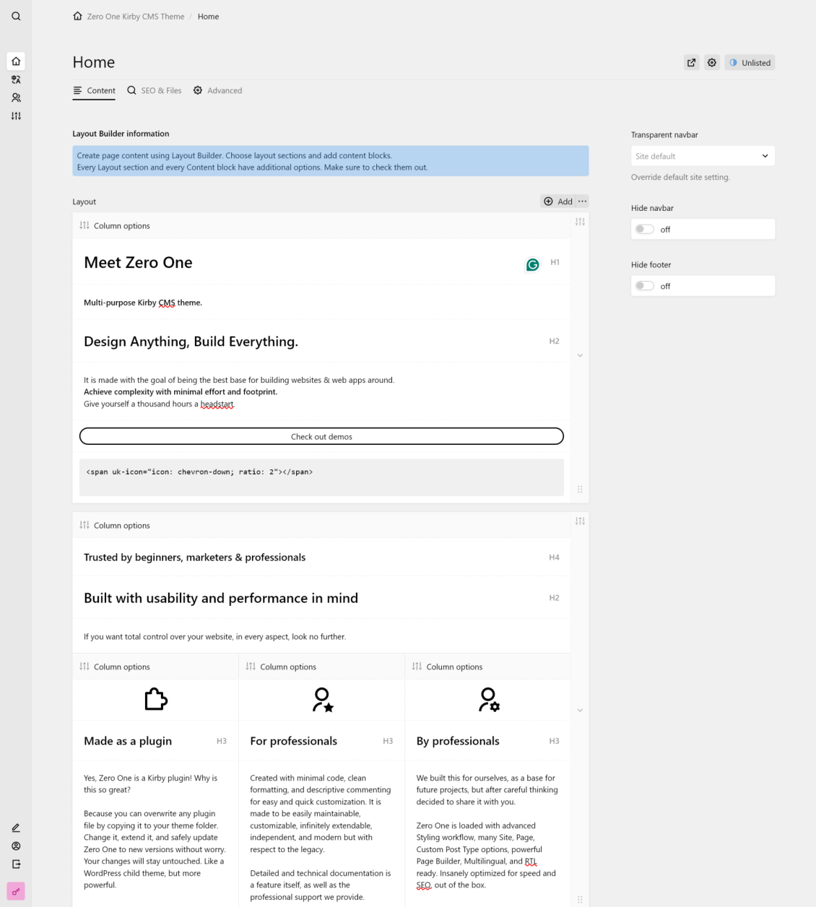Toggle the Hide navbar switch
Viewport: 816px width, 907px height.
645,230
